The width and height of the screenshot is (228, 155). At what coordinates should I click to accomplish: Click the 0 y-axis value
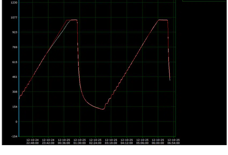pyautogui.click(x=16, y=122)
